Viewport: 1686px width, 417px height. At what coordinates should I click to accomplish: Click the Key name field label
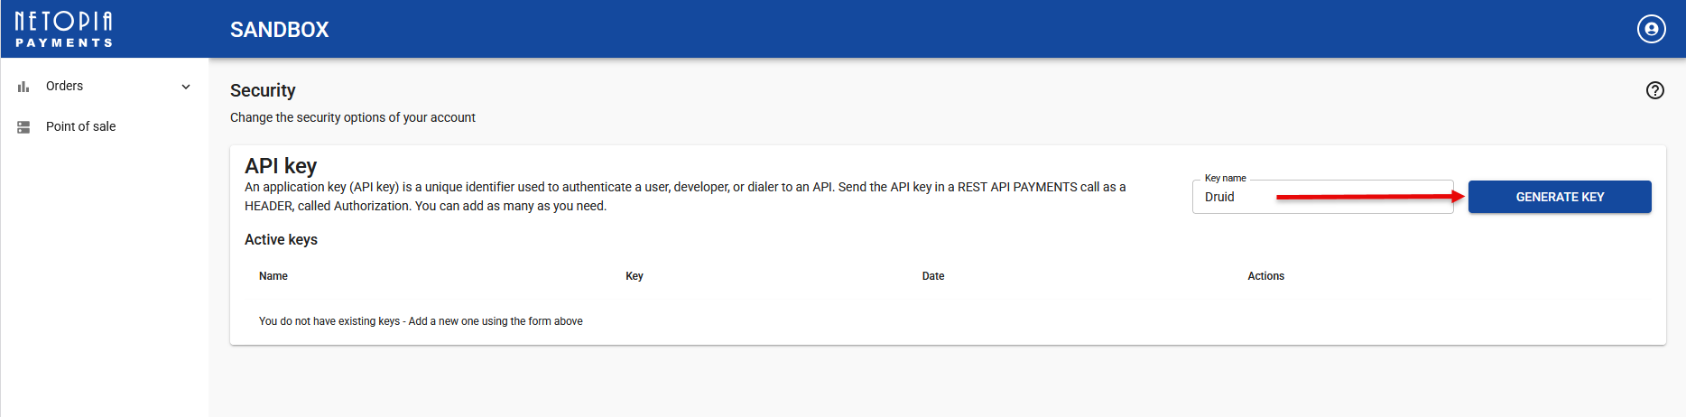[1225, 179]
